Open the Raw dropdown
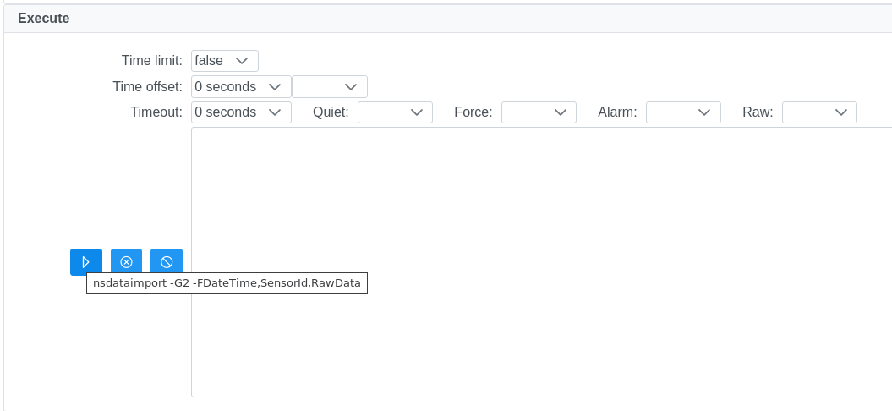This screenshot has height=411, width=892. 819,112
